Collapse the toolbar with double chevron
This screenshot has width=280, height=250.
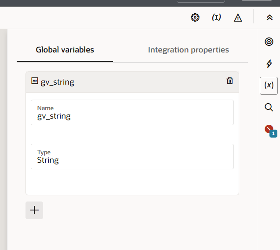coord(269,18)
